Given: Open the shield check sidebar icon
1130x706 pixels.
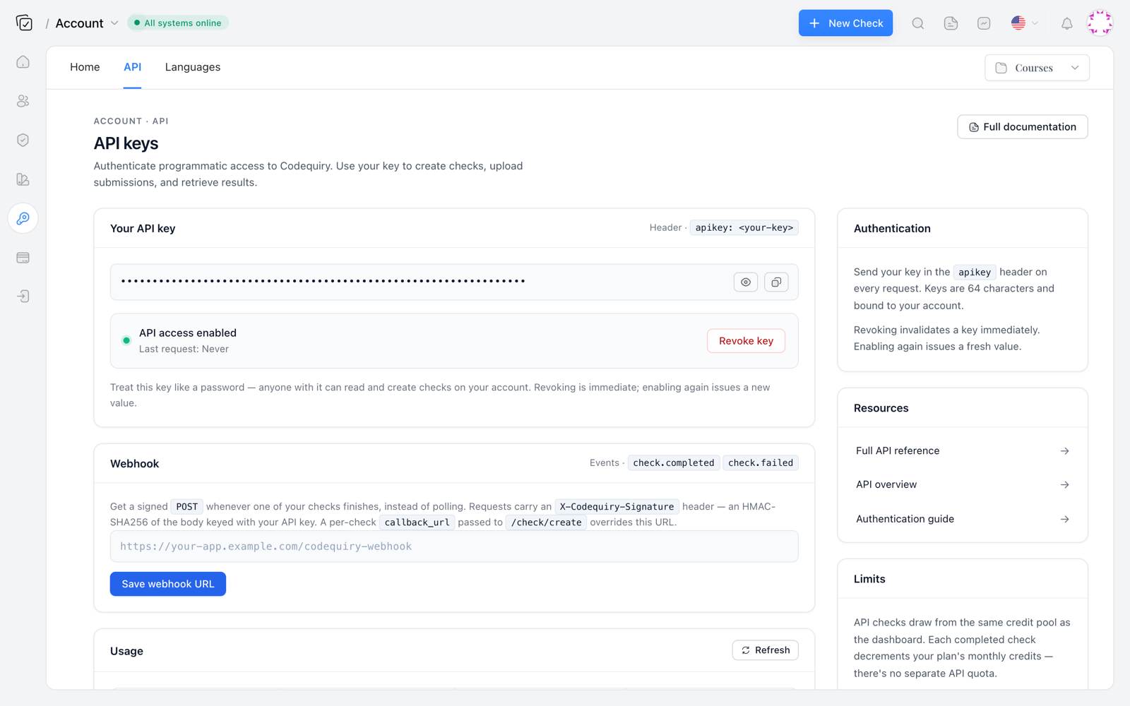Looking at the screenshot, I should [23, 140].
